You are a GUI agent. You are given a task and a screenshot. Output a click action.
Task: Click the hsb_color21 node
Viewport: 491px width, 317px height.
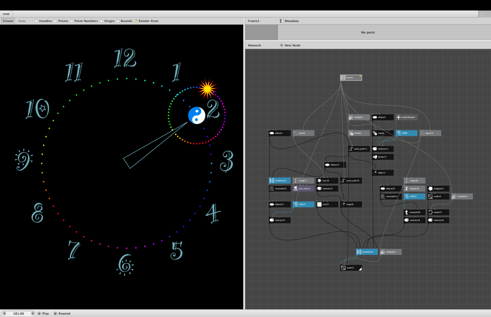pyautogui.click(x=303, y=189)
